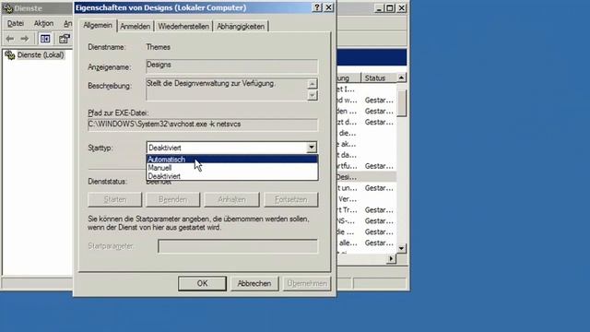
Task: Choose Manuell startup type option
Action: coord(231,168)
